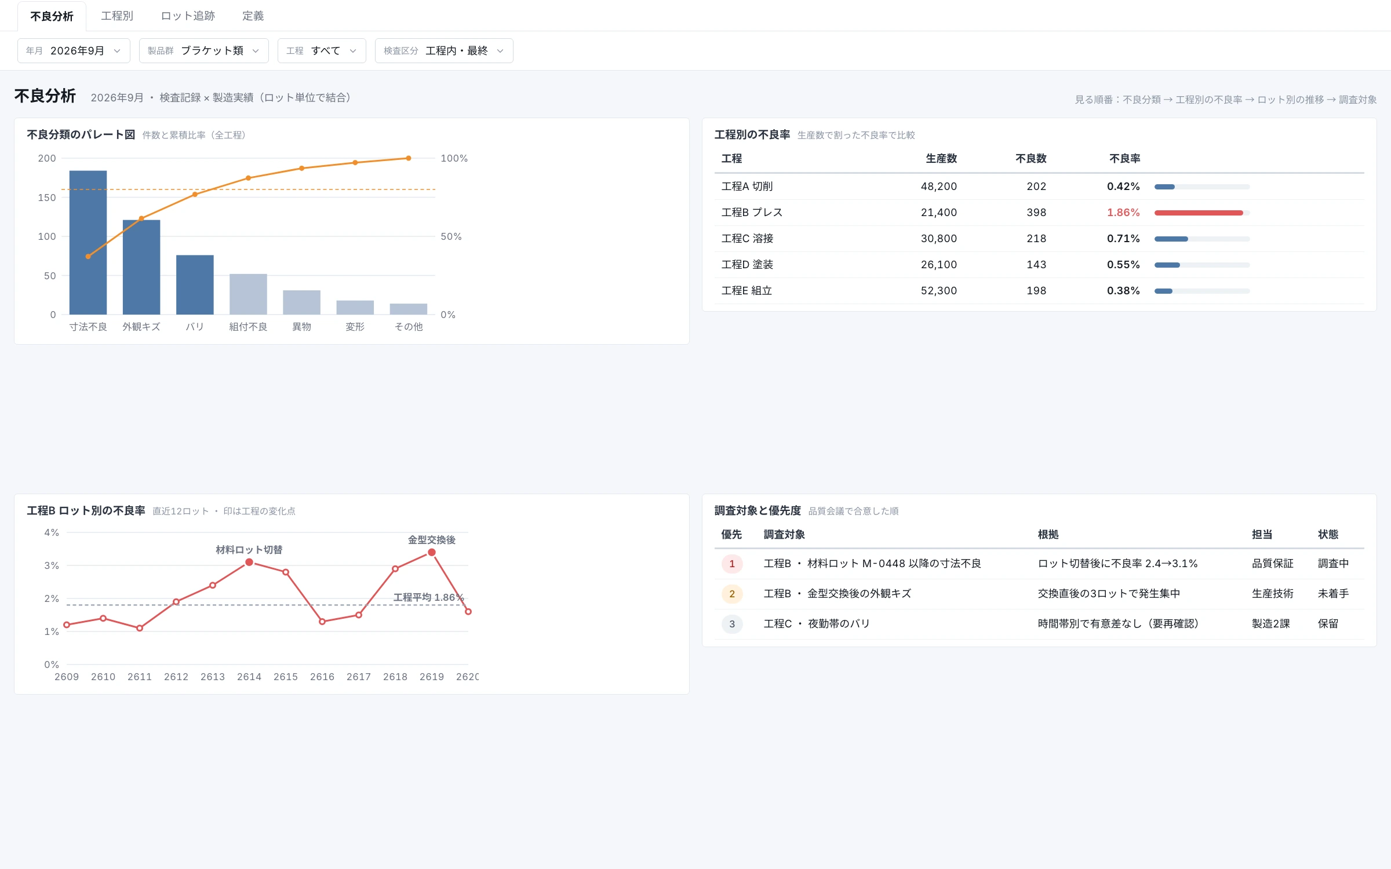Screen dimensions: 1391x869
Task: Click the 調査中 status cell
Action: click(x=1333, y=564)
